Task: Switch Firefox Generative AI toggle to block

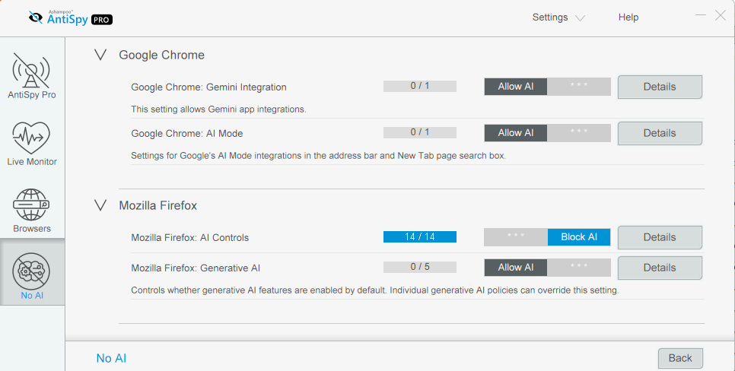Action: [x=579, y=268]
